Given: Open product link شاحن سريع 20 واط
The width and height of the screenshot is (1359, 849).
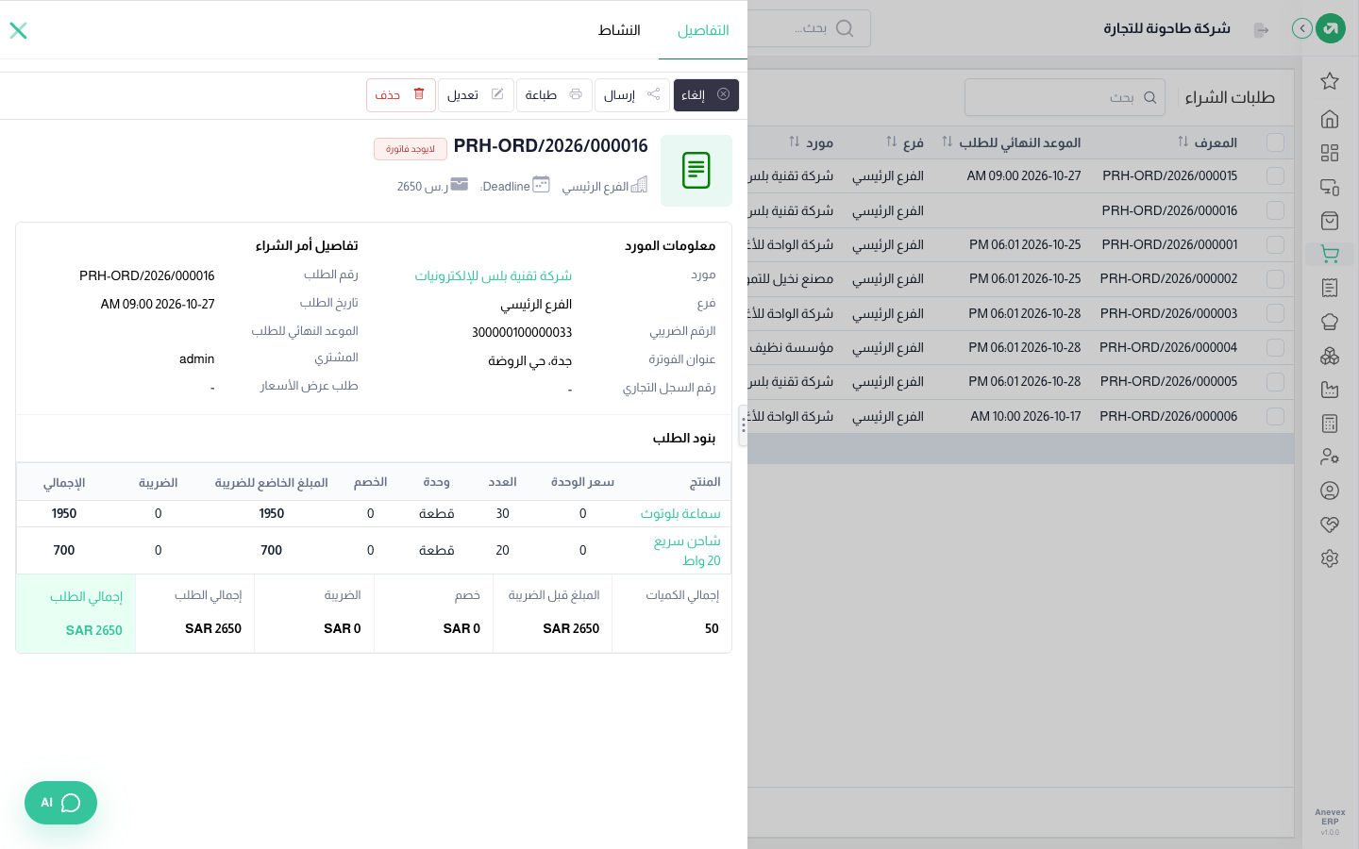Looking at the screenshot, I should tap(688, 550).
